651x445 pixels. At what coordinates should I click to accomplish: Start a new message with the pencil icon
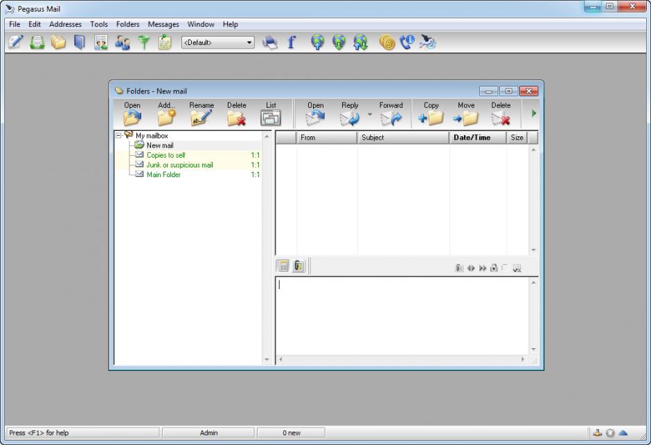16,42
